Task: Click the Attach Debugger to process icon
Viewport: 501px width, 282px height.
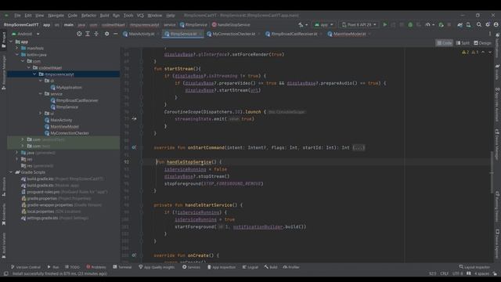Action: point(441,24)
